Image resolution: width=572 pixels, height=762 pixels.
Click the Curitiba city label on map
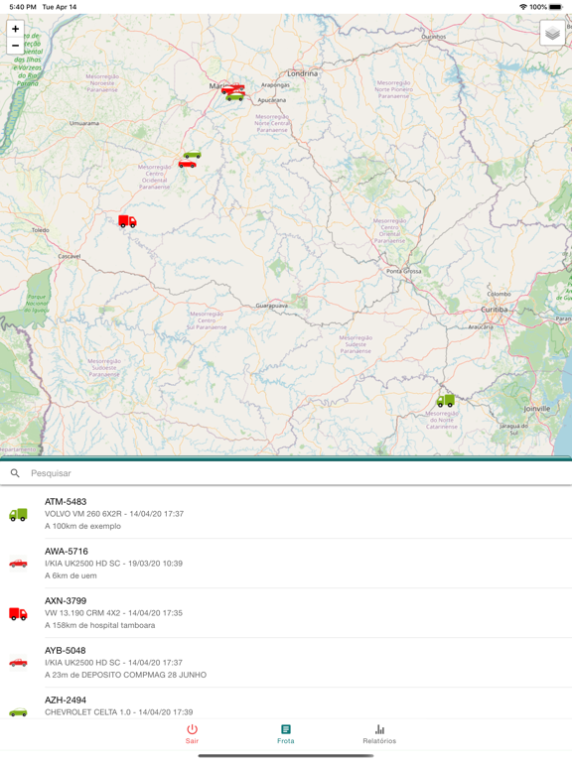click(x=495, y=310)
